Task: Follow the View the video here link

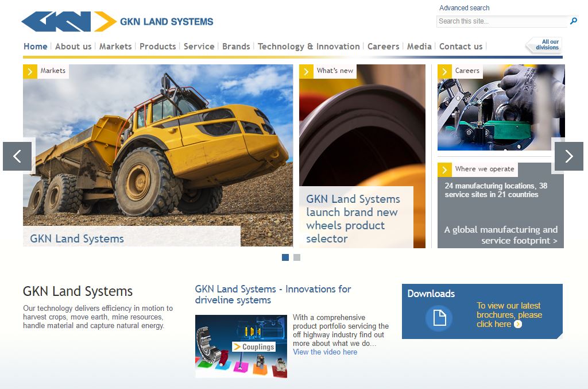Action: [325, 352]
